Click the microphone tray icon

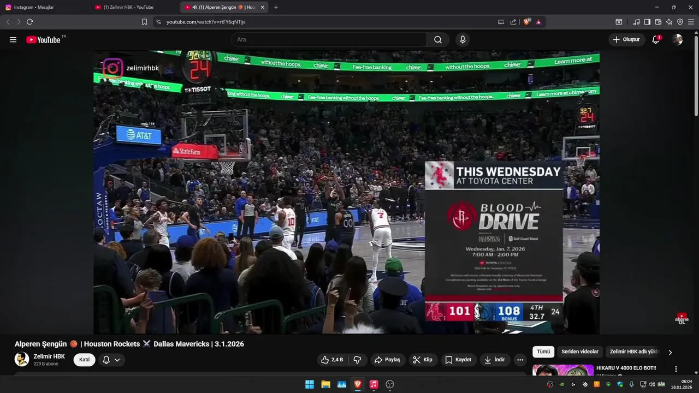(631, 384)
